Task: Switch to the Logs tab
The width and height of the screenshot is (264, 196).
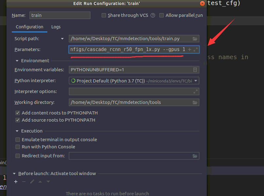Action: 56,27
